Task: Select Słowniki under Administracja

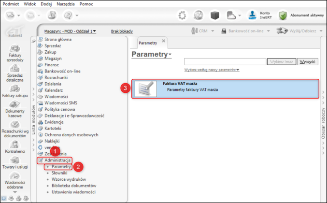Action: [x=59, y=173]
